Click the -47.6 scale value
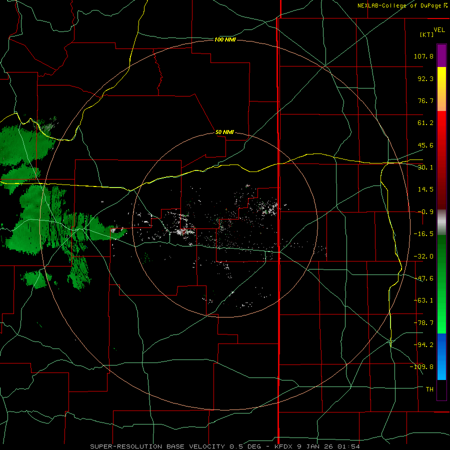The height and width of the screenshot is (450, 450). click(423, 278)
